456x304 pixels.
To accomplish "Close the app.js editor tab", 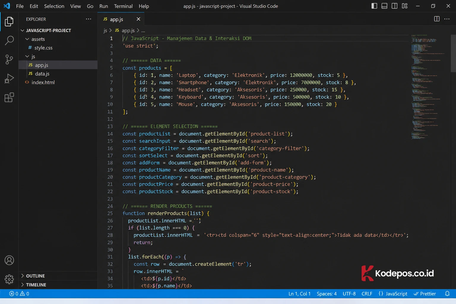I will click(x=138, y=19).
